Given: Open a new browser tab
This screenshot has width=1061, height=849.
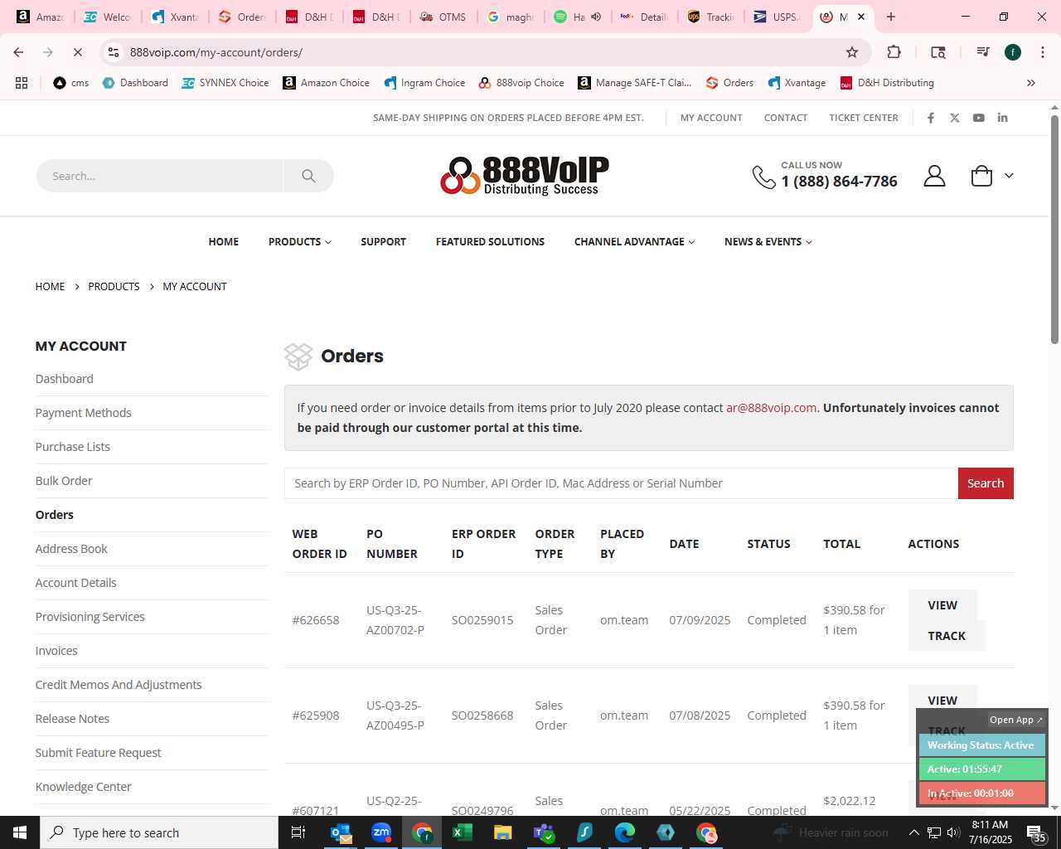Looking at the screenshot, I should 891,17.
